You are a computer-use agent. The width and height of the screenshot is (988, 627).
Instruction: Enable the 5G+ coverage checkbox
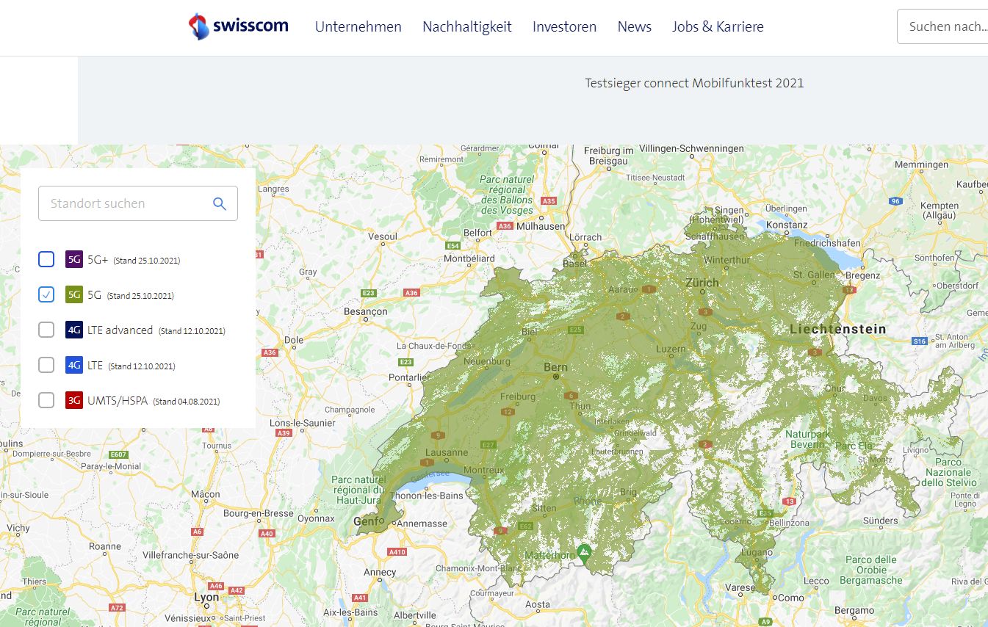pyautogui.click(x=46, y=259)
